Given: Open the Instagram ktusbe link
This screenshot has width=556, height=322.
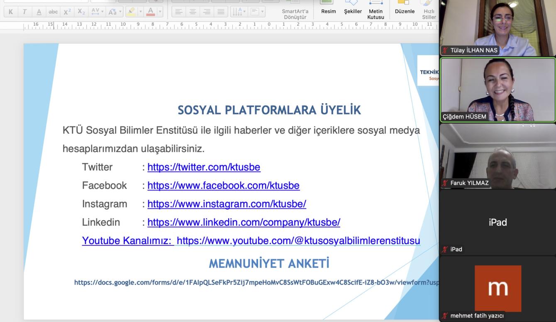Looking at the screenshot, I should 227,204.
